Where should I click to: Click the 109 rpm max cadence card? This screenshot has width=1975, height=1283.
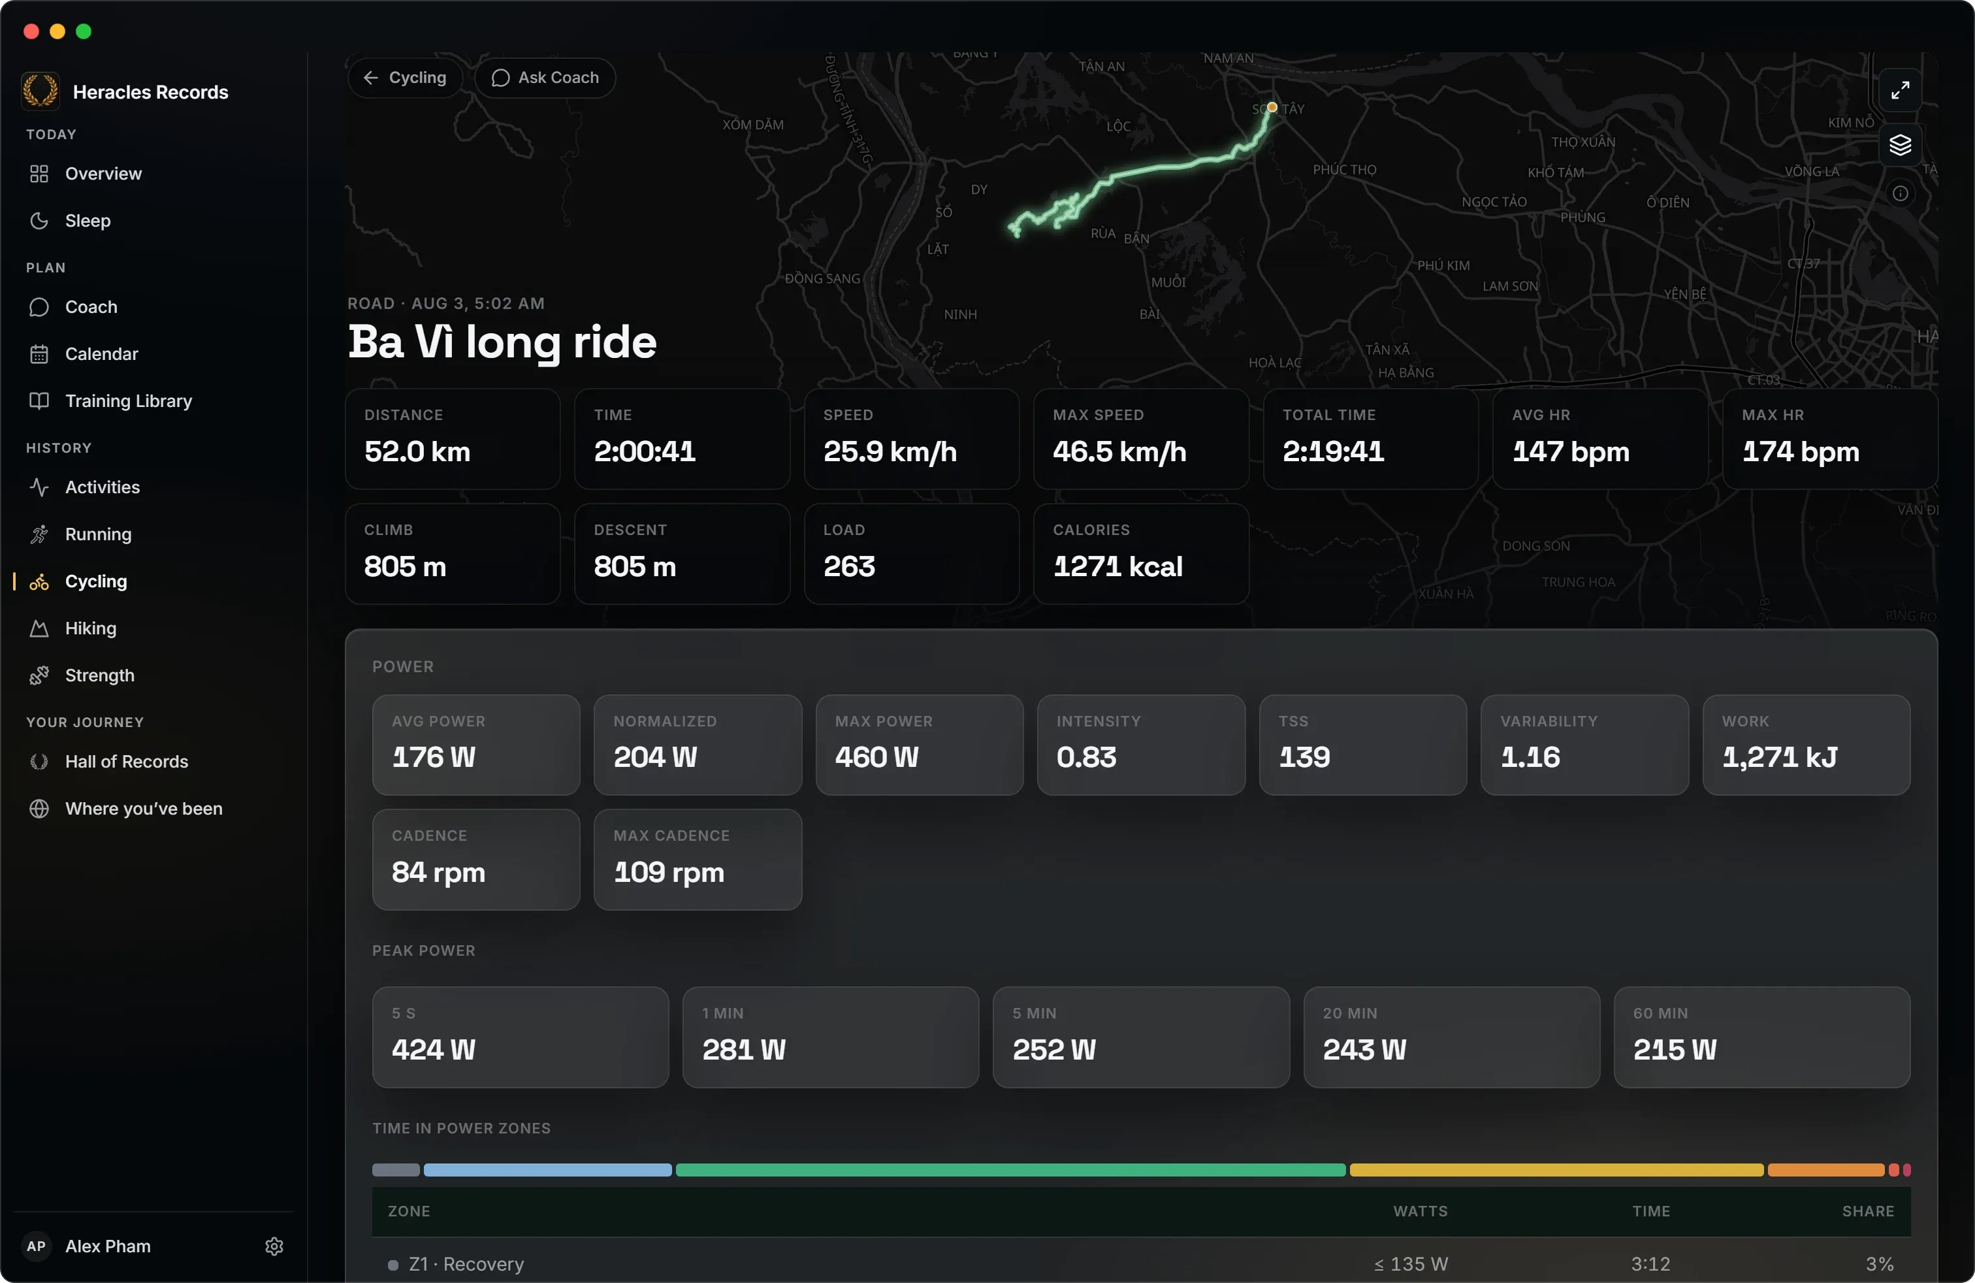tap(698, 860)
